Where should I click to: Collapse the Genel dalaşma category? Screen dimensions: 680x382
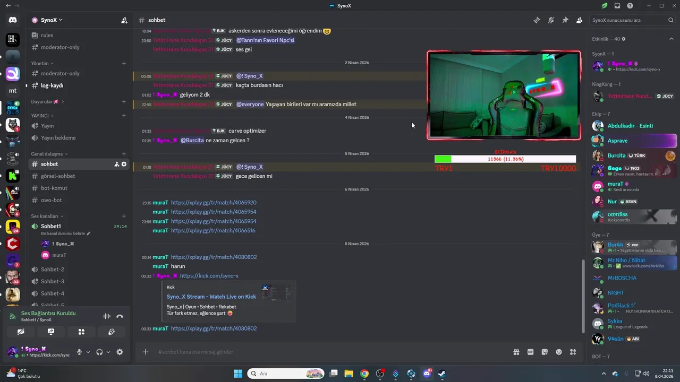click(x=50, y=154)
